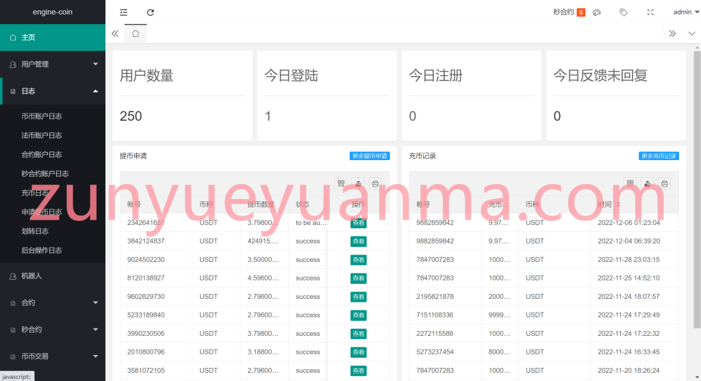Viewport: 701px width, 381px height.
Task: Click 查看 for account 8120138927
Action: 359,278
